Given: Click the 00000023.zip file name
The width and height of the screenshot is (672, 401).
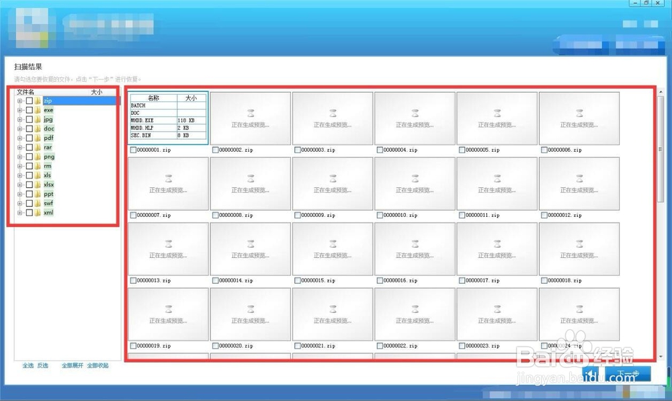Looking at the screenshot, I should (482, 346).
